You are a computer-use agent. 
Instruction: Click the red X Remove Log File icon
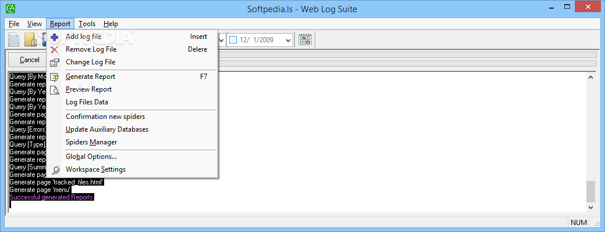pyautogui.click(x=55, y=50)
